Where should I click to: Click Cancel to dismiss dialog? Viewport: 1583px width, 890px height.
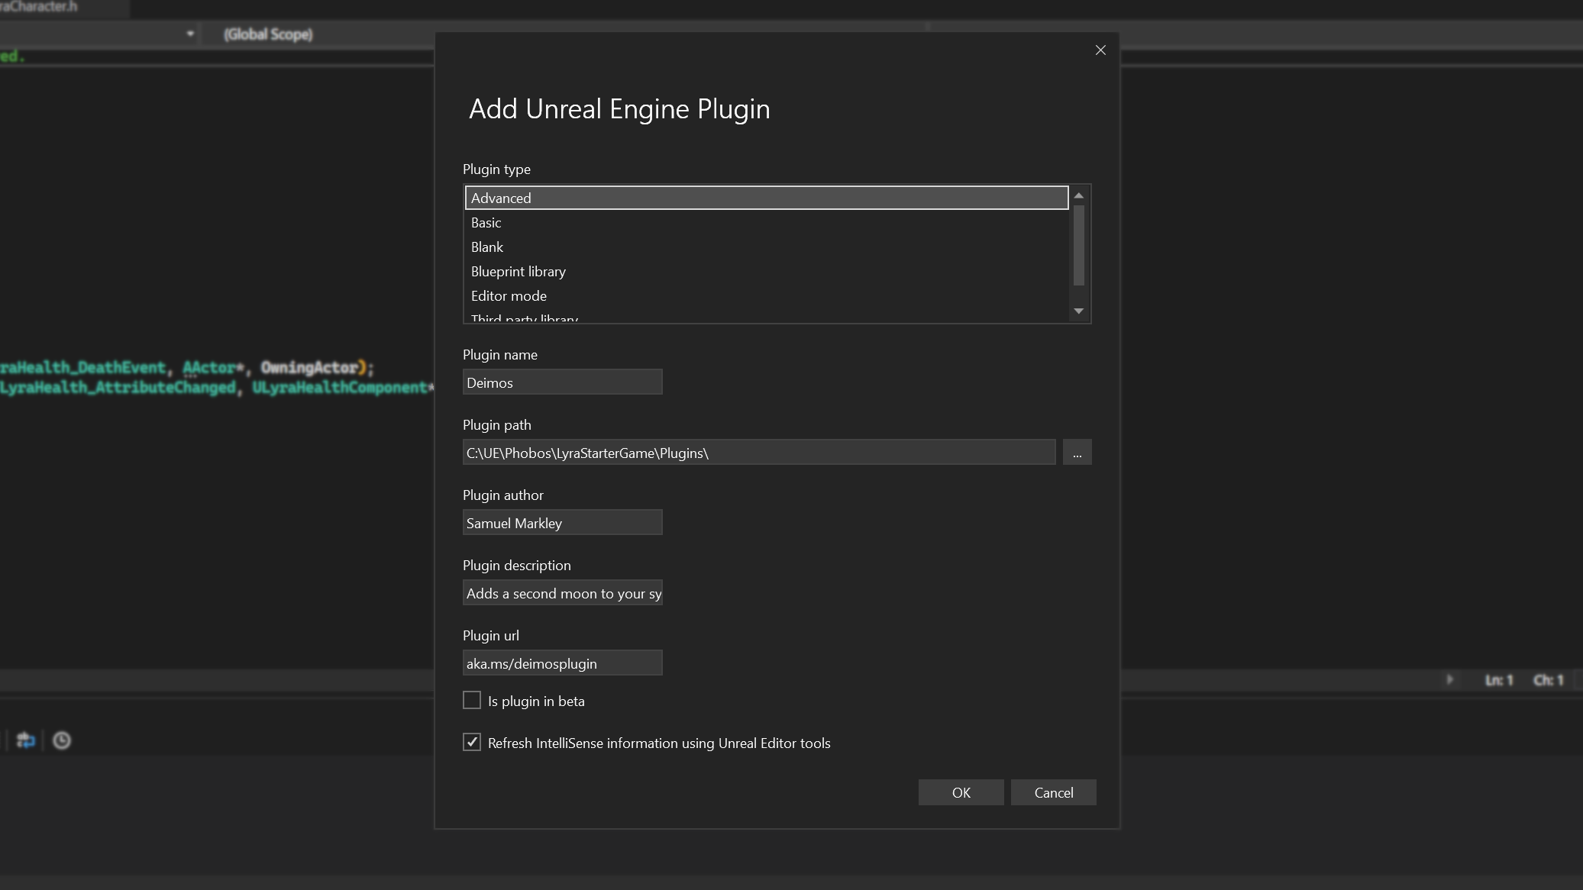point(1054,792)
